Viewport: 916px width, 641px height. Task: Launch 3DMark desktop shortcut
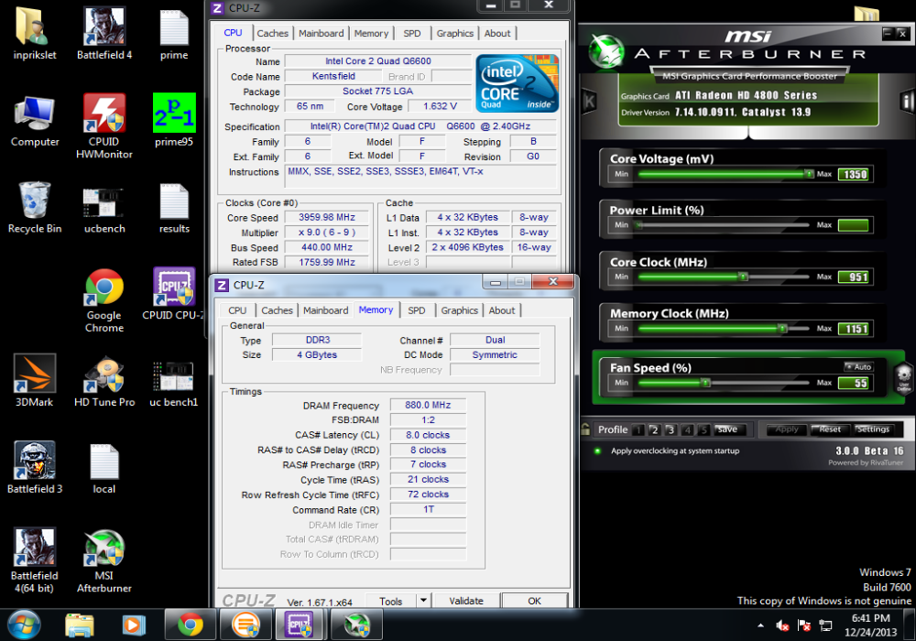tap(35, 381)
